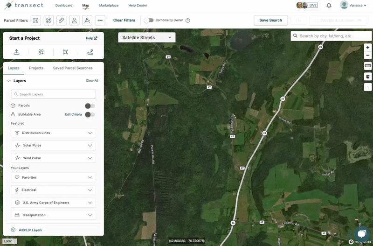Open the Marketplace menu item
The image size is (373, 246).
click(109, 6)
